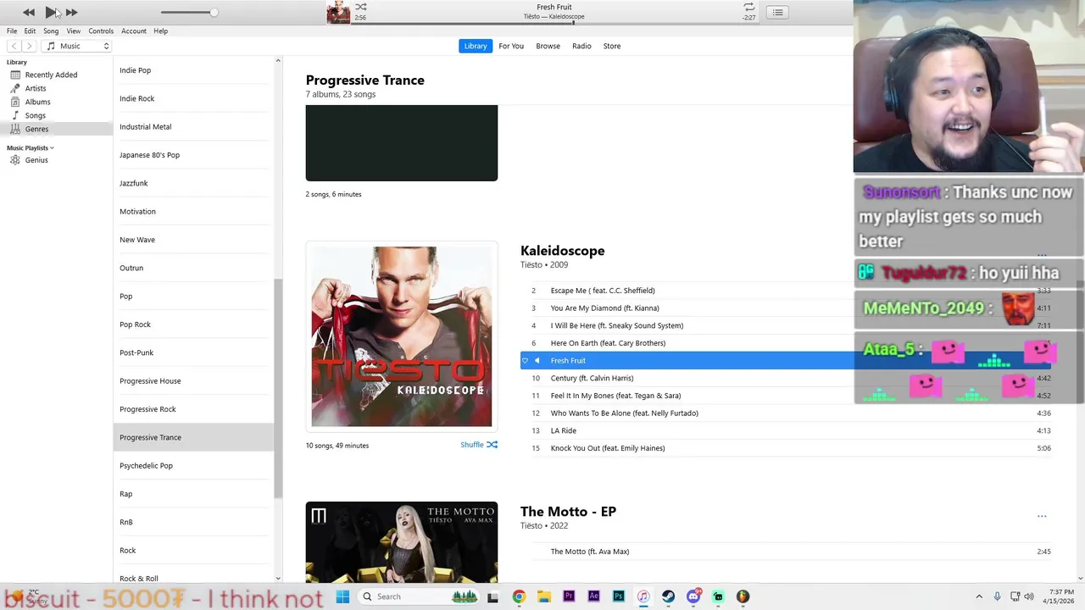
Task: Open the File menu
Action: [x=12, y=31]
